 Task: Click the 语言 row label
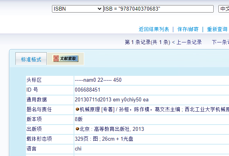[x=31, y=149]
